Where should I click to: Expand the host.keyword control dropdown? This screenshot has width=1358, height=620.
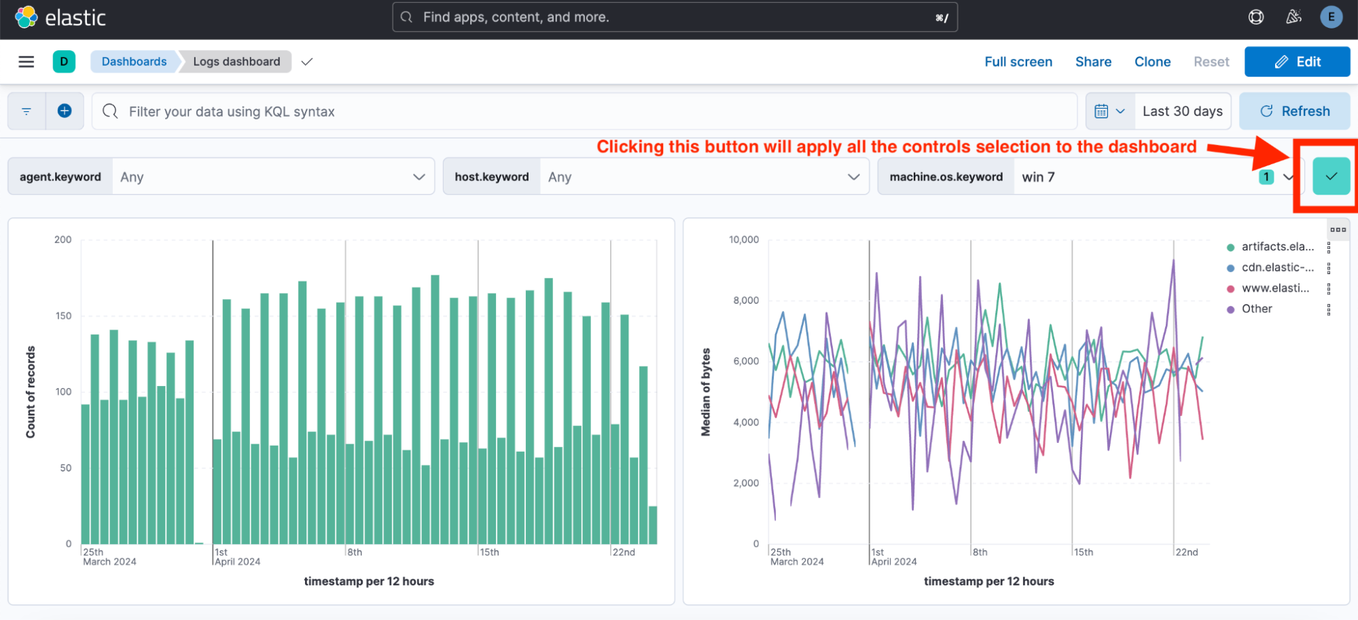click(x=853, y=177)
